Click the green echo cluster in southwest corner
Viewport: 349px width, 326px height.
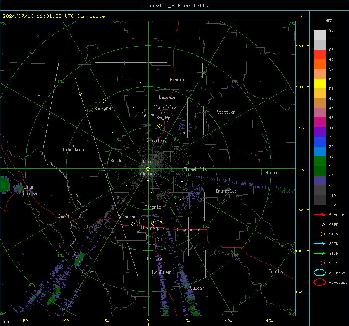54,296
